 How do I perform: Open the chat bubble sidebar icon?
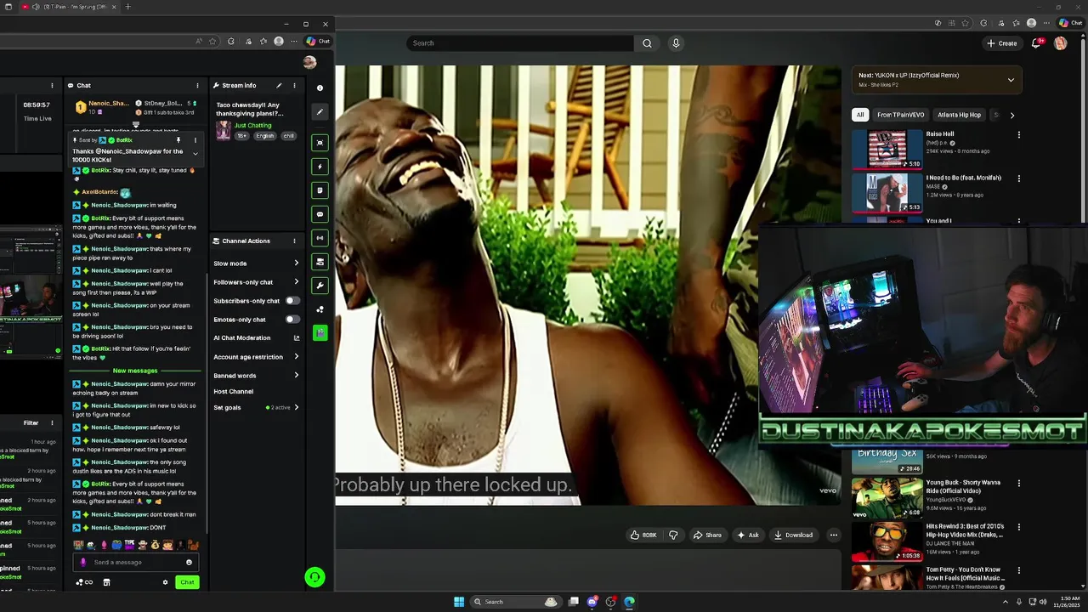[x=320, y=214]
